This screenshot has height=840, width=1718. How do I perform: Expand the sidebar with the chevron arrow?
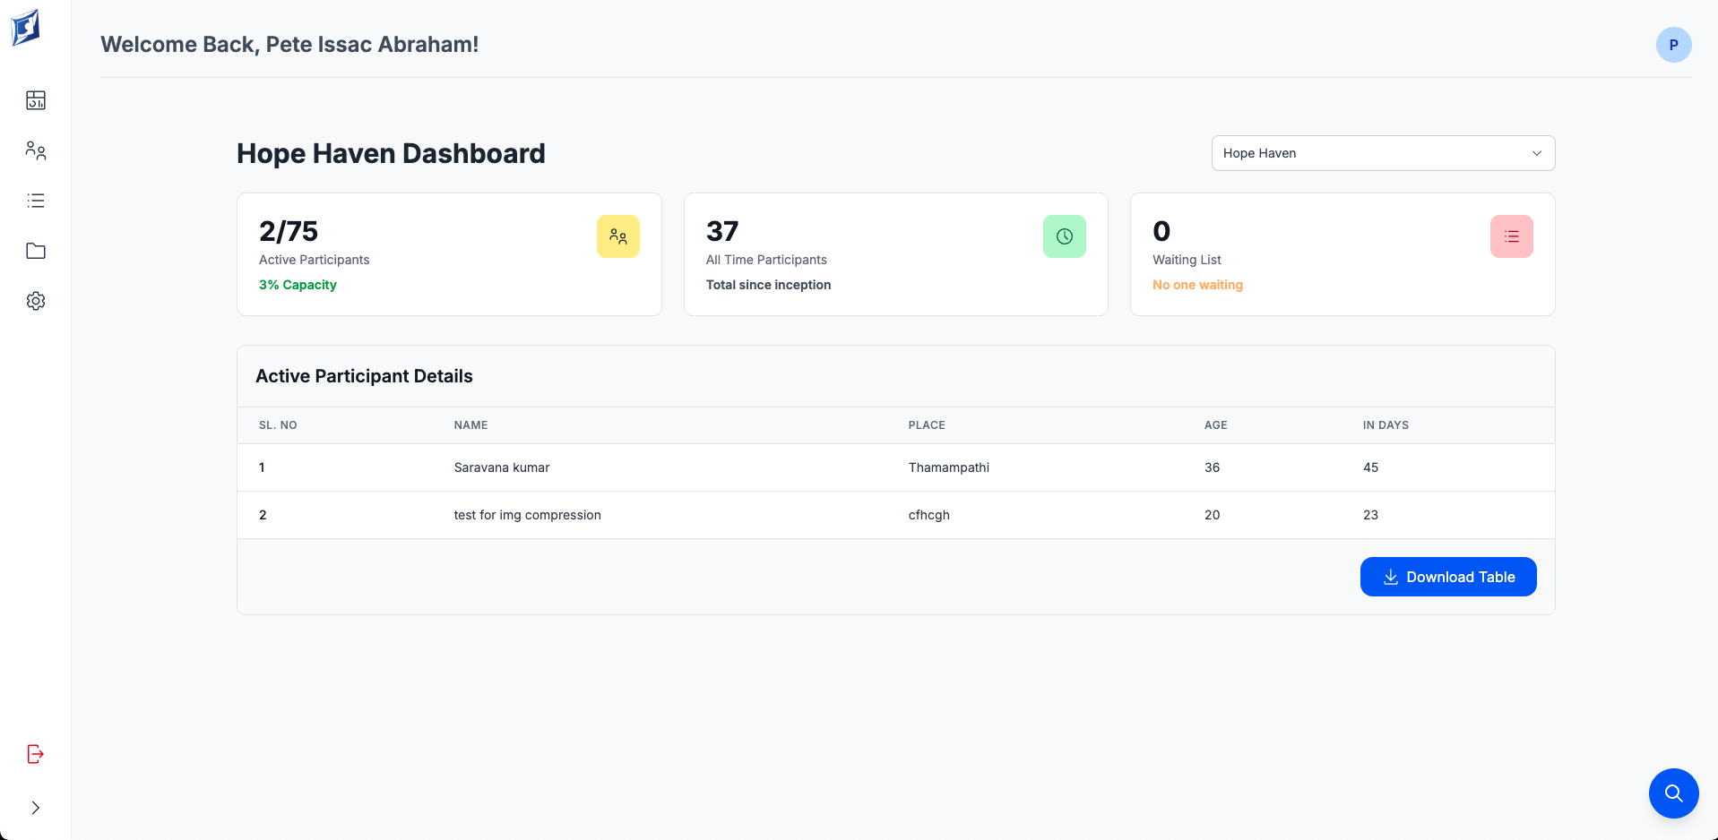click(36, 808)
